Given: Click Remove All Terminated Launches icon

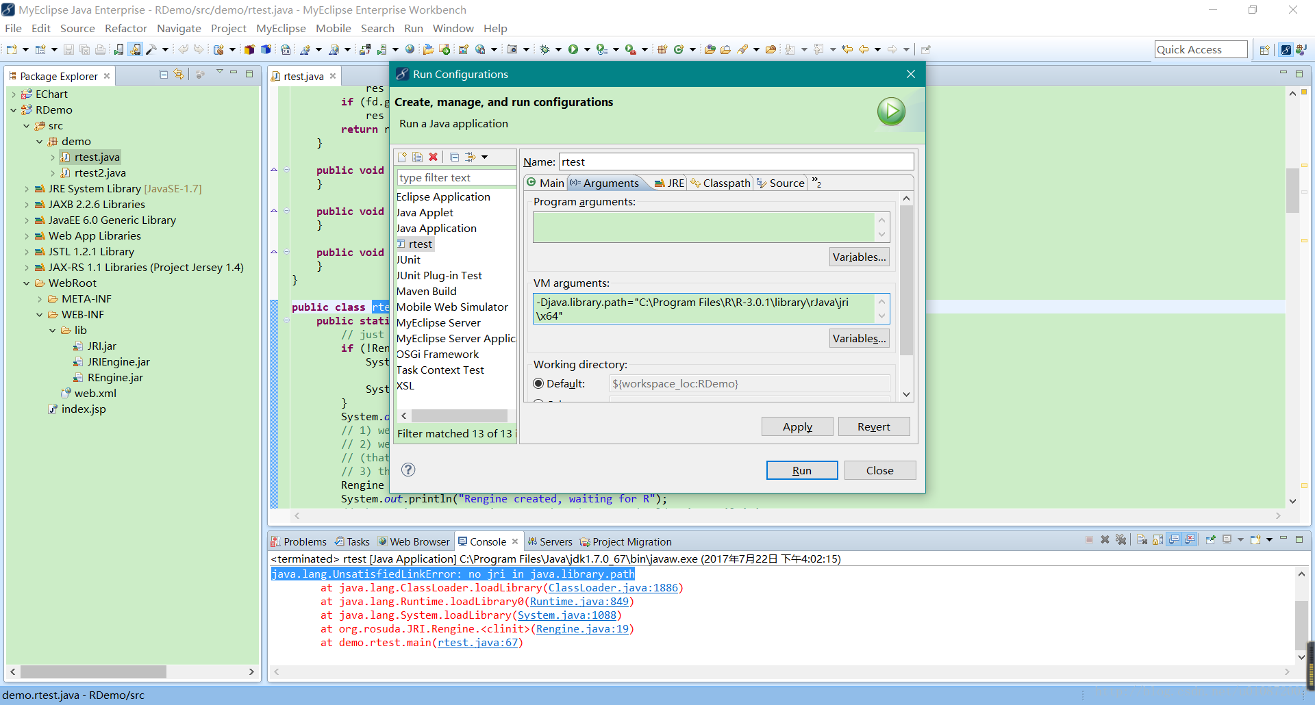Looking at the screenshot, I should click(x=1120, y=539).
